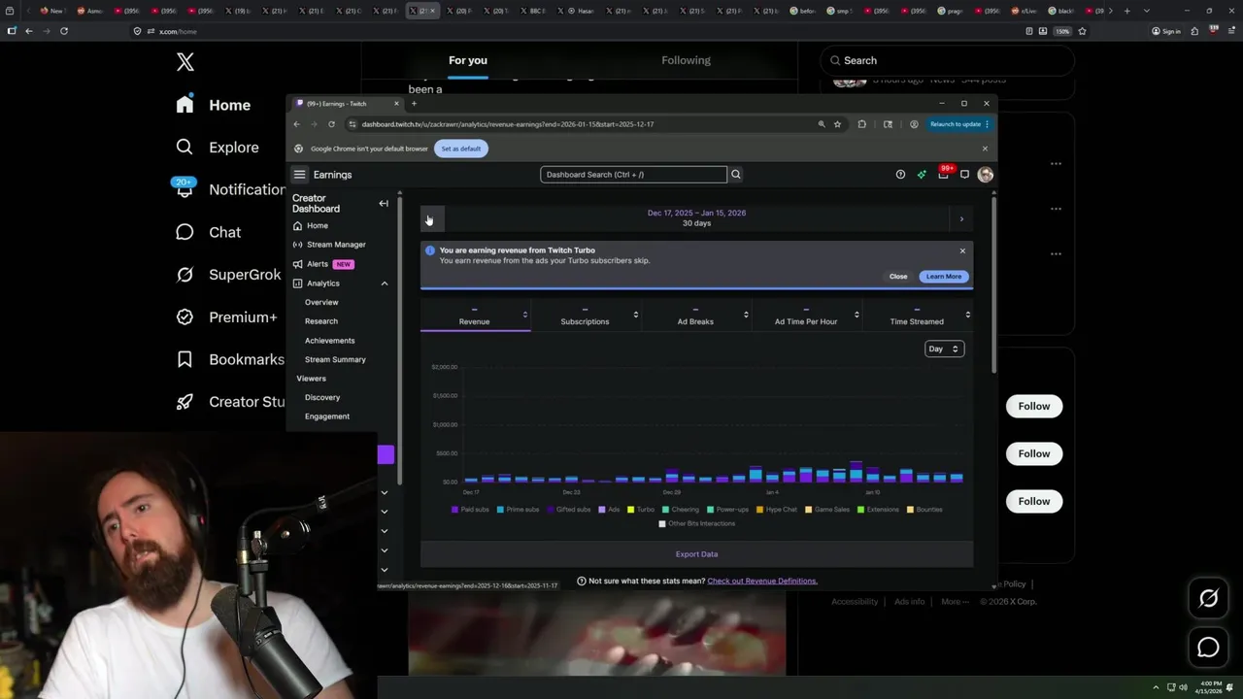Open Overview under Analytics

click(321, 302)
